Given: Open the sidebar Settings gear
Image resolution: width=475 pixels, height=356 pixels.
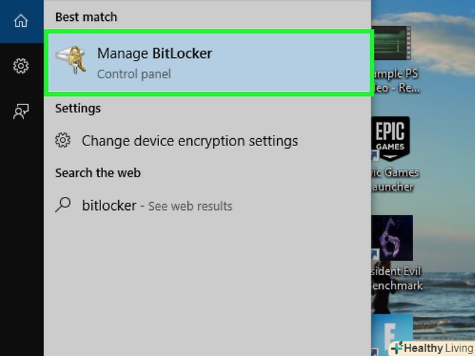Looking at the screenshot, I should click(21, 66).
